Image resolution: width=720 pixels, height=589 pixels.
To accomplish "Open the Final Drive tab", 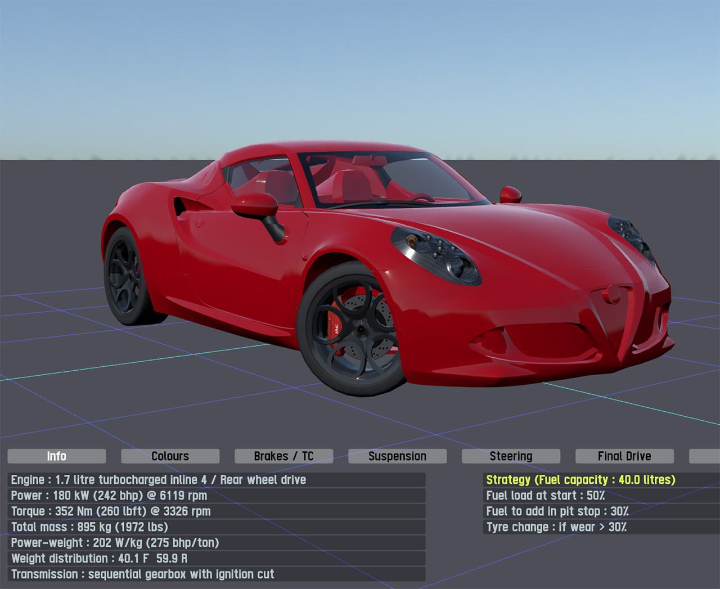I will pyautogui.click(x=625, y=456).
